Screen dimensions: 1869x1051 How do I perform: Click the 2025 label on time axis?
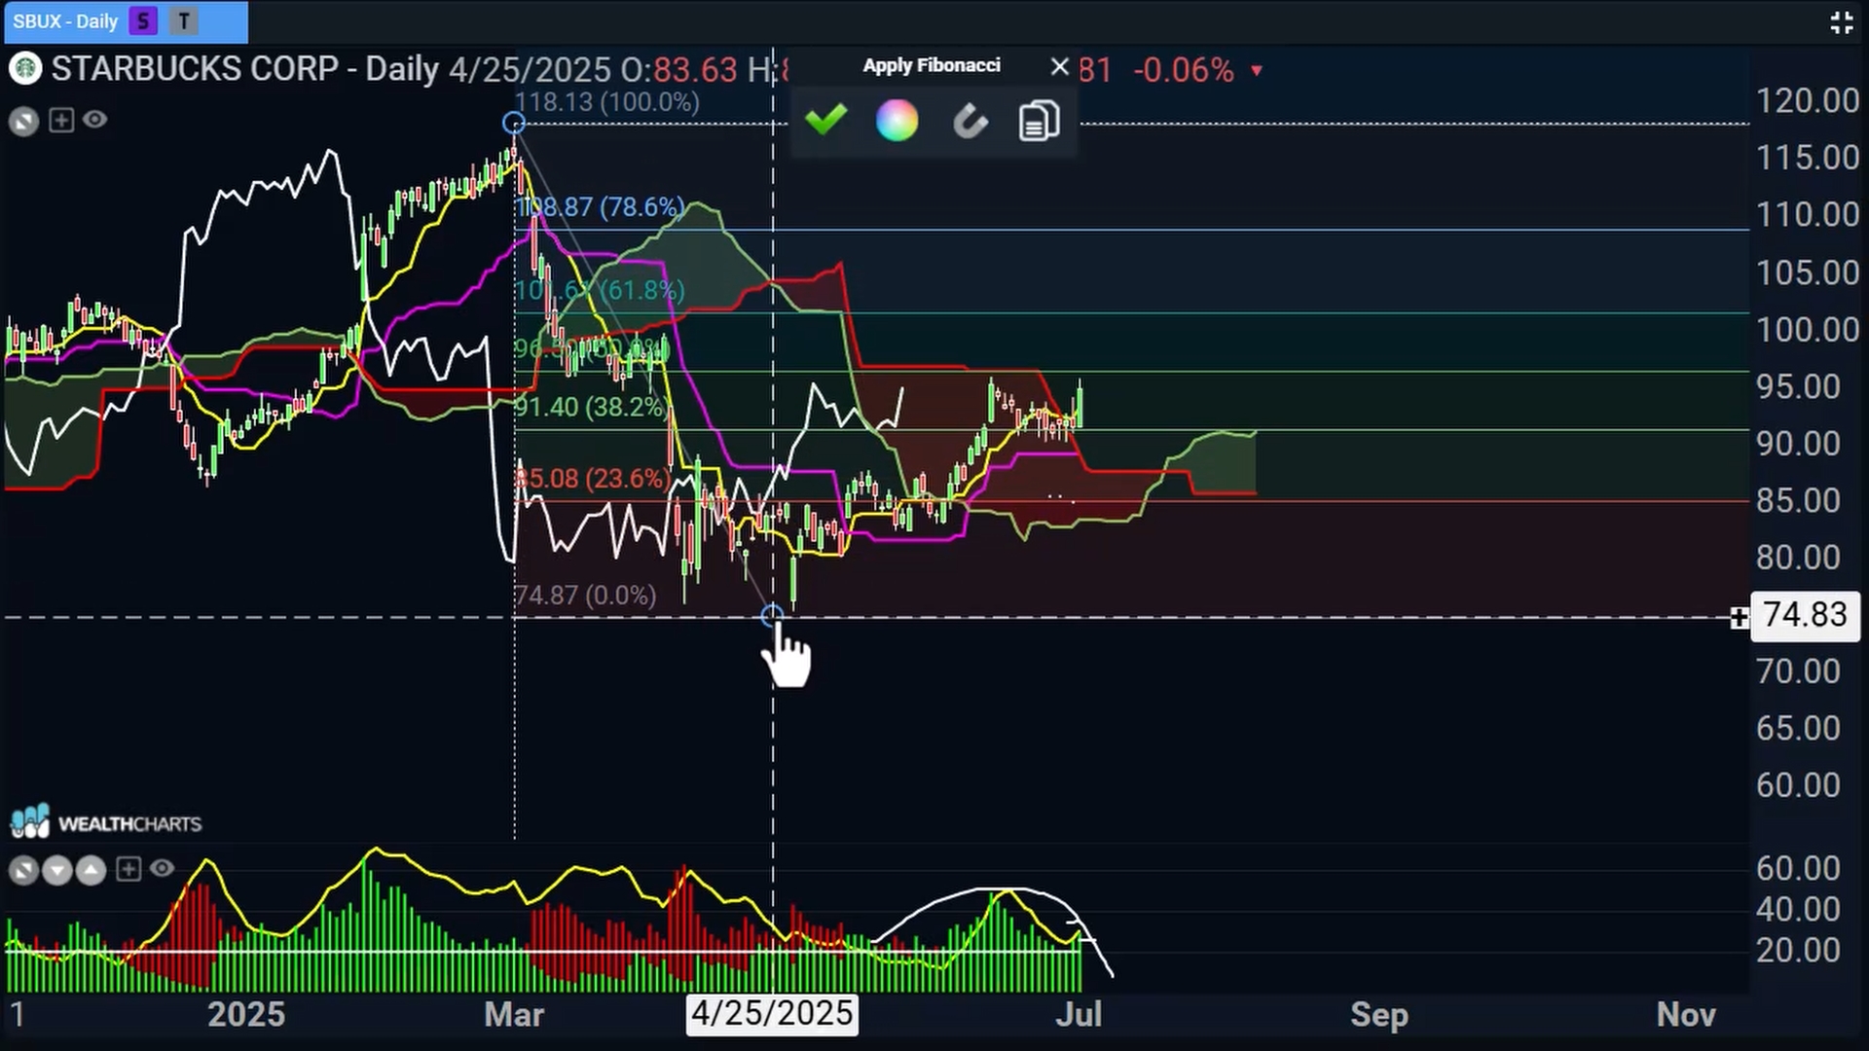246,1014
